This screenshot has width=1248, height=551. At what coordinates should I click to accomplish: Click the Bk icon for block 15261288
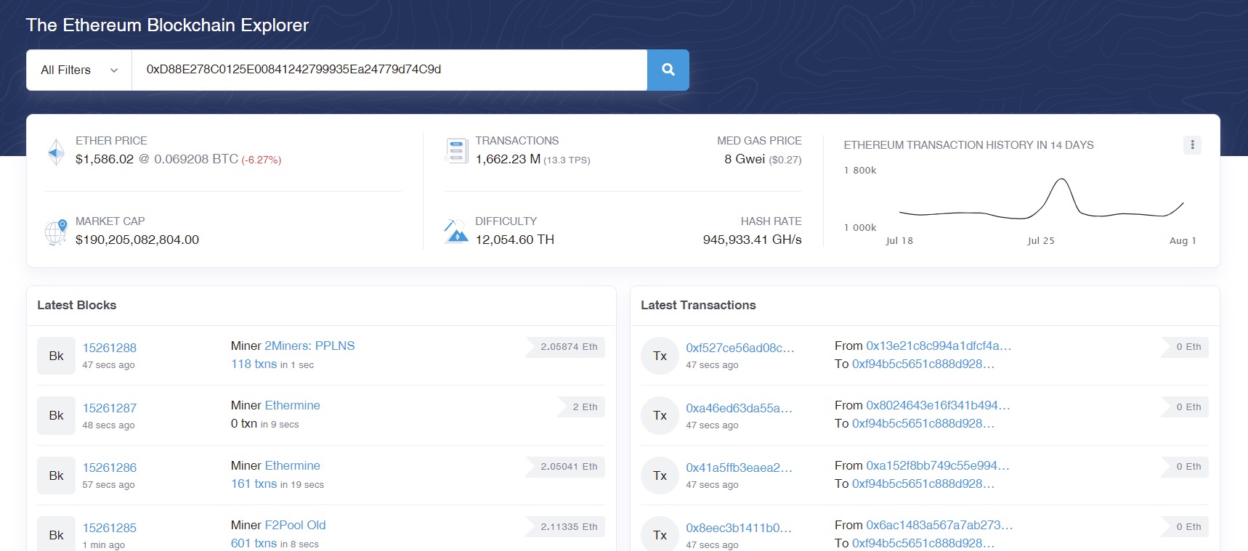pos(56,356)
